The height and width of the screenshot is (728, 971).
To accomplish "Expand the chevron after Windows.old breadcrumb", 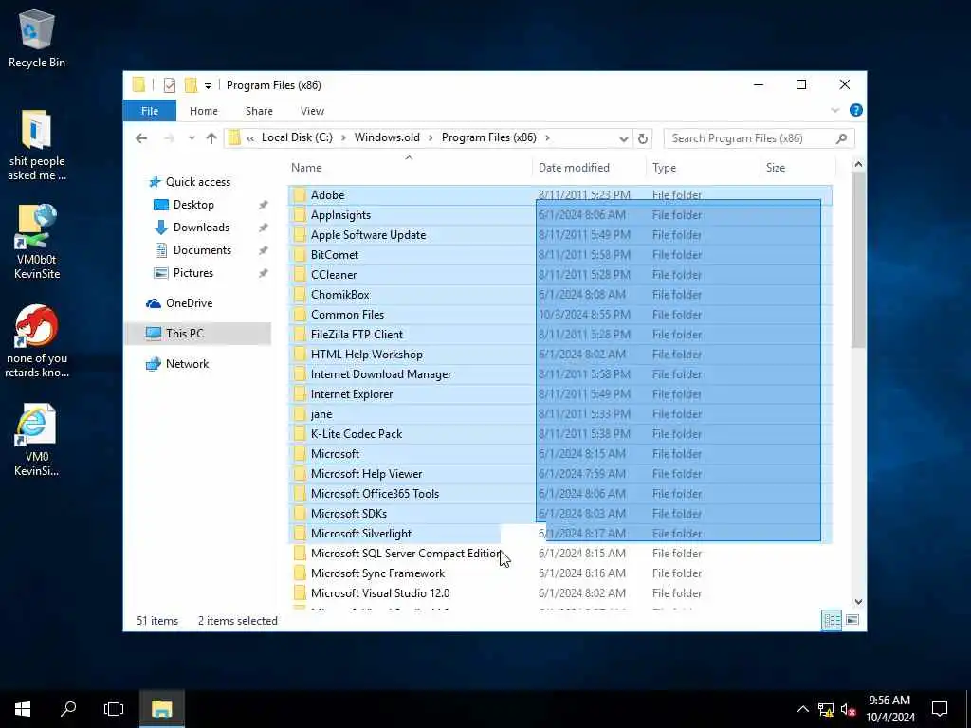I will tap(431, 137).
